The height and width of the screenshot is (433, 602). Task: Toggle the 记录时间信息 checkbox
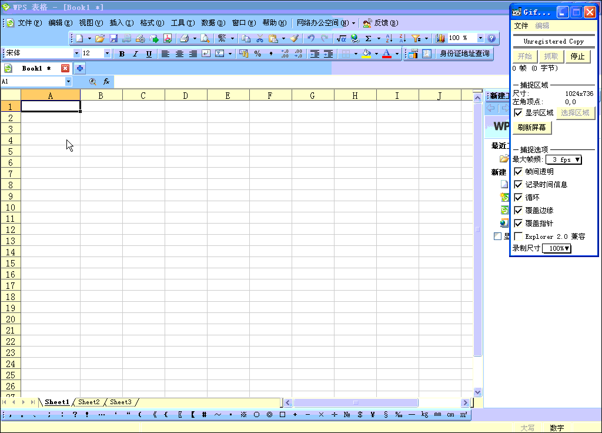point(519,184)
